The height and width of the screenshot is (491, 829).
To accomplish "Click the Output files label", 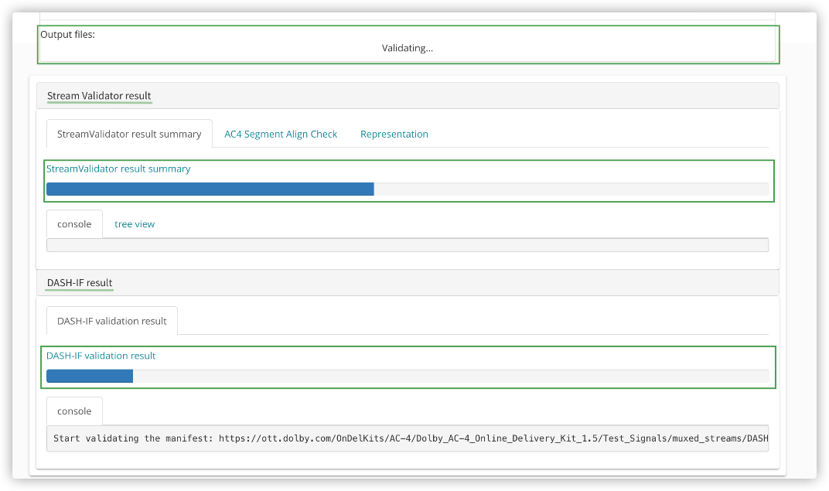I will tap(68, 35).
